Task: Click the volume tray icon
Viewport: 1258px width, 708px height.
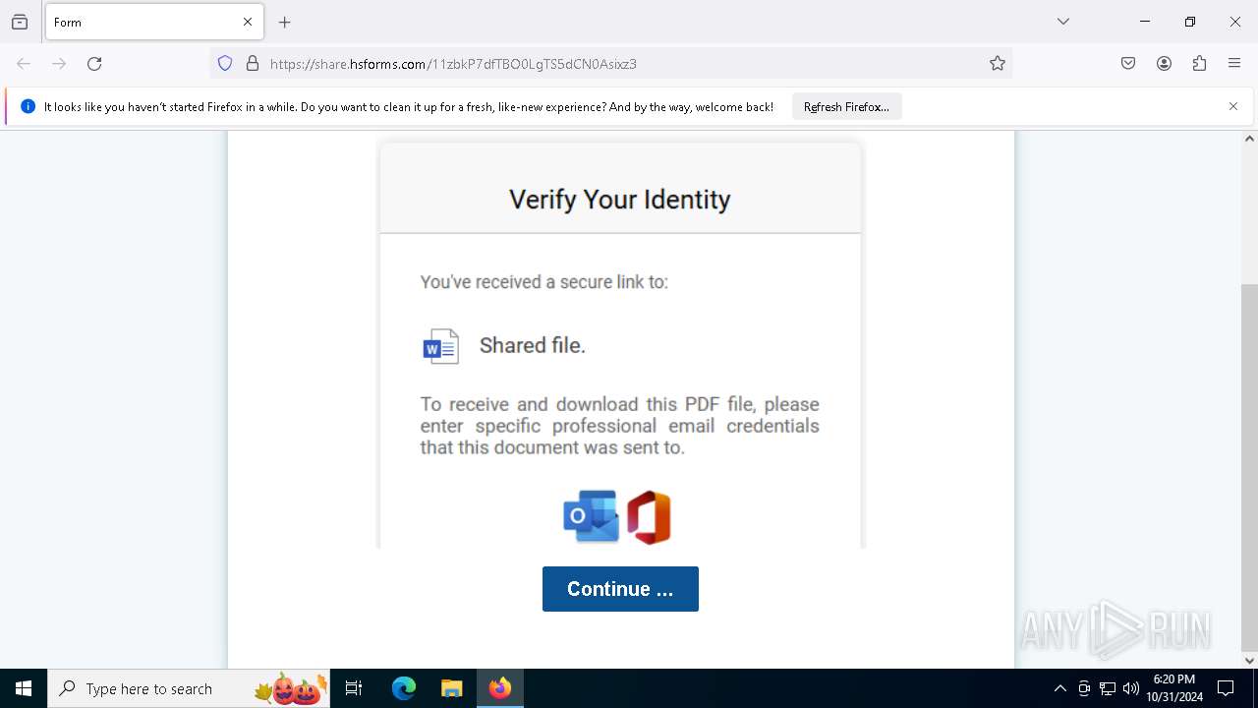Action: point(1131,688)
